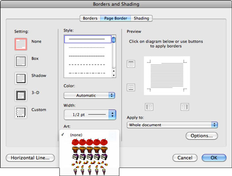The width and height of the screenshot is (232, 176).
Task: Click the Style list scrollbar down arrow
Action: pyautogui.click(x=114, y=75)
